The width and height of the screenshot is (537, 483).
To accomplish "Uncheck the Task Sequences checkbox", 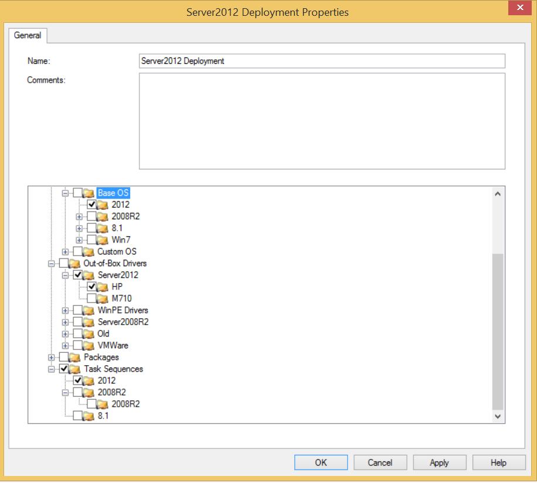I will [64, 369].
